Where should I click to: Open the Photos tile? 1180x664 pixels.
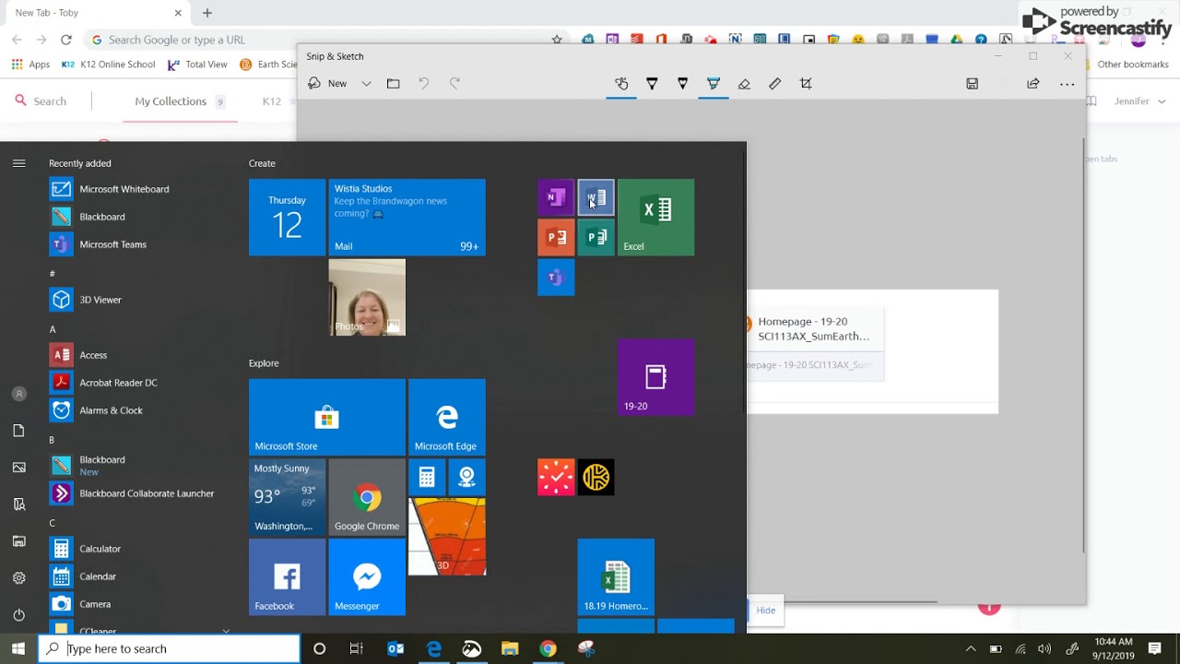click(x=367, y=297)
